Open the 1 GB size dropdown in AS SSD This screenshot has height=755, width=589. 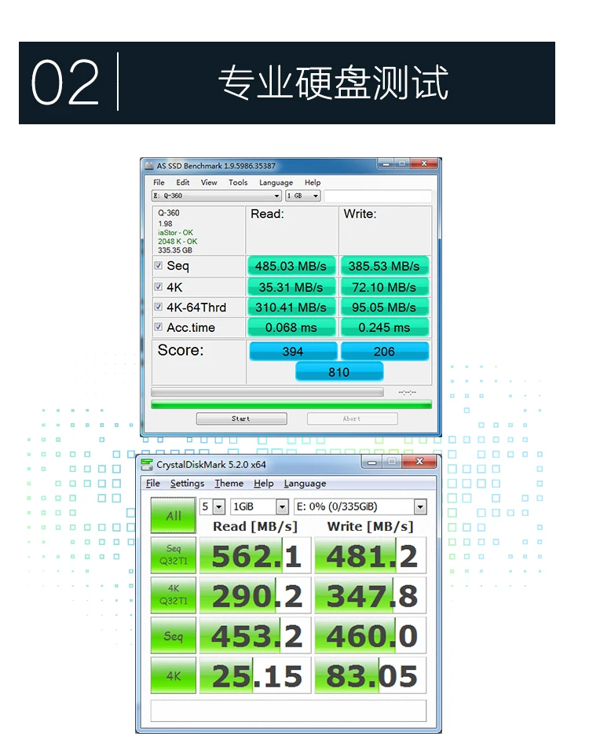click(303, 196)
